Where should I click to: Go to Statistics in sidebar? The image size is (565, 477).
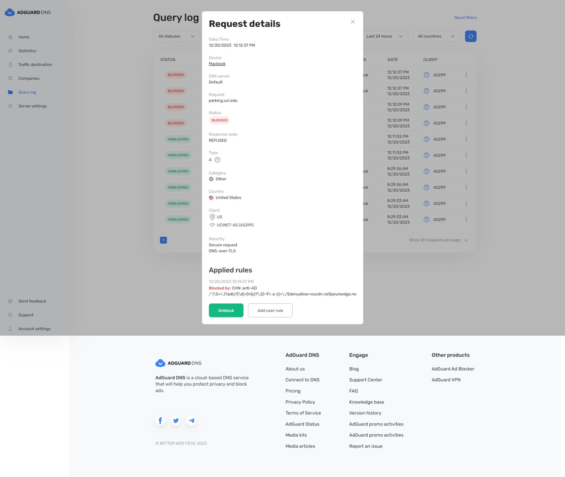coord(27,51)
